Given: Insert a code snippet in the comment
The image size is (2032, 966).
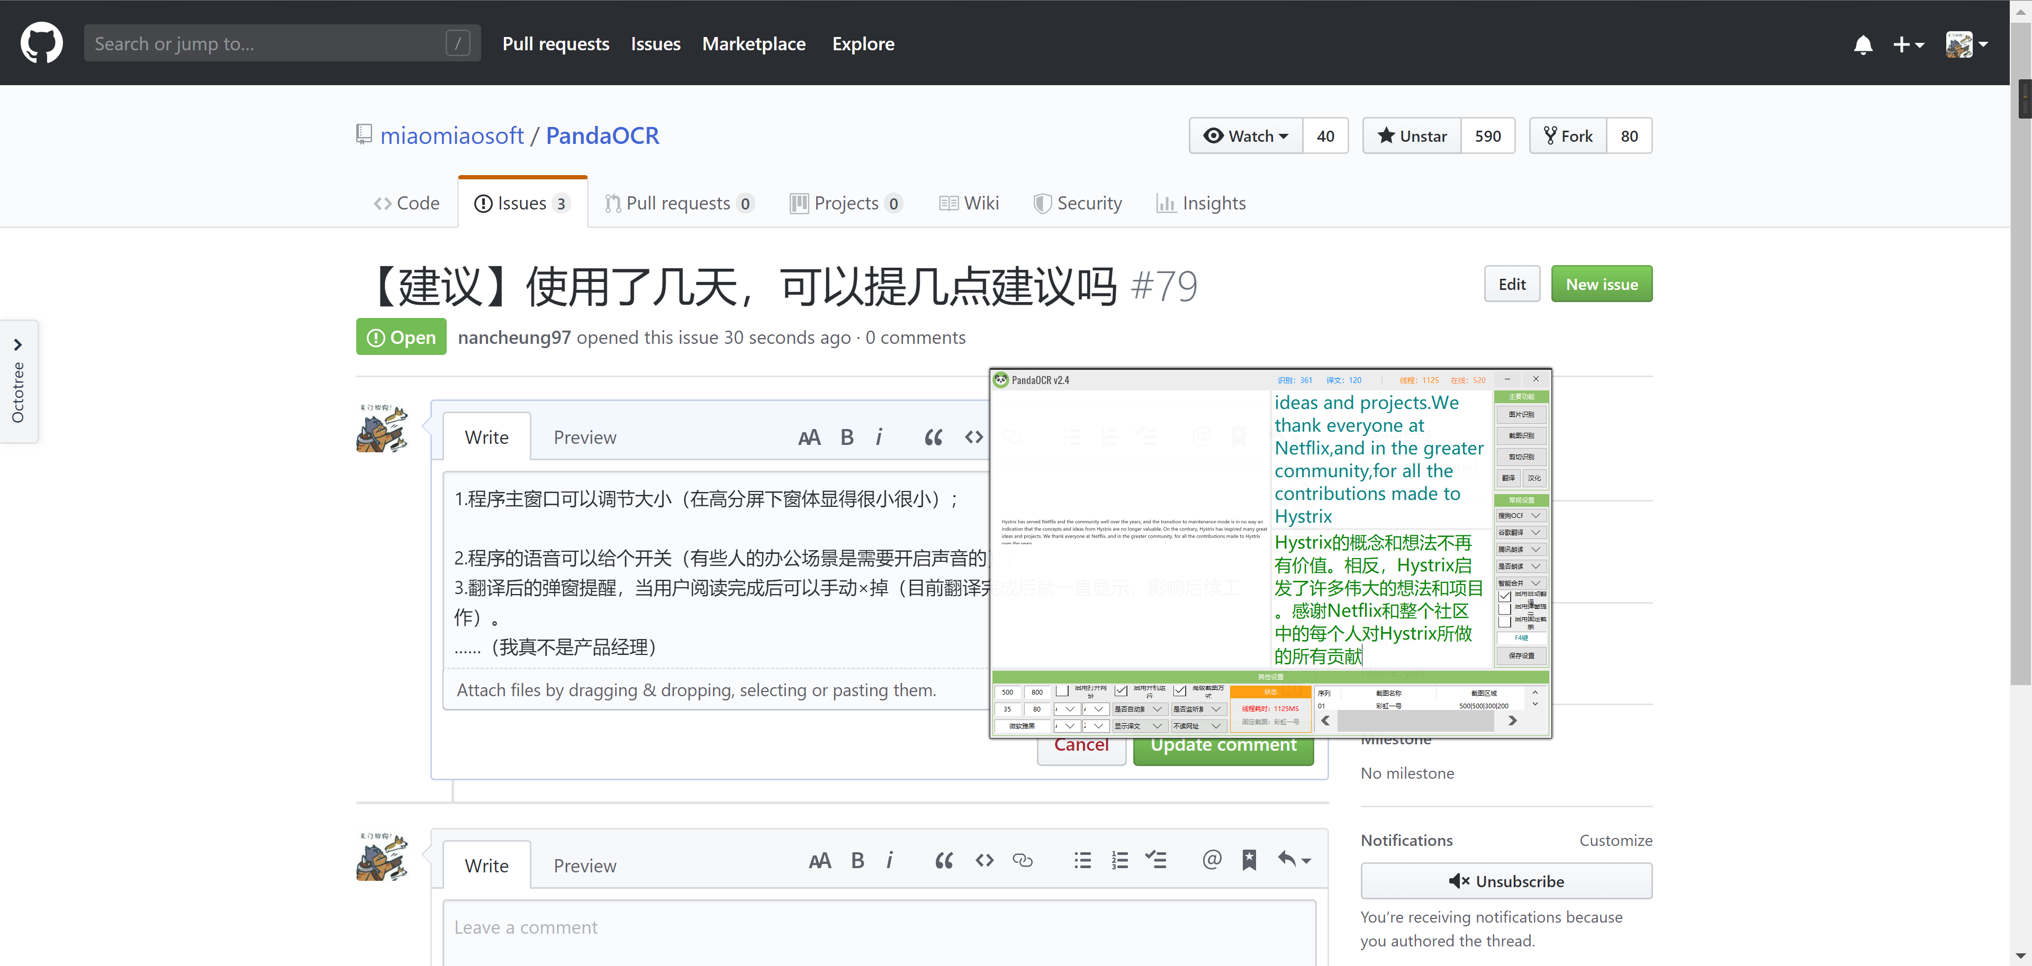Looking at the screenshot, I should click(x=983, y=860).
